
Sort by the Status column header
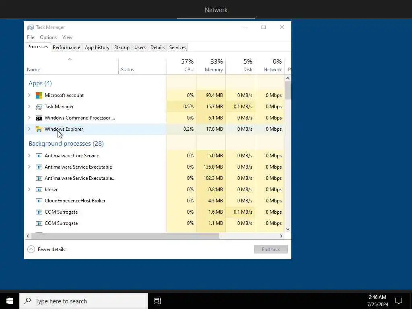click(x=142, y=66)
